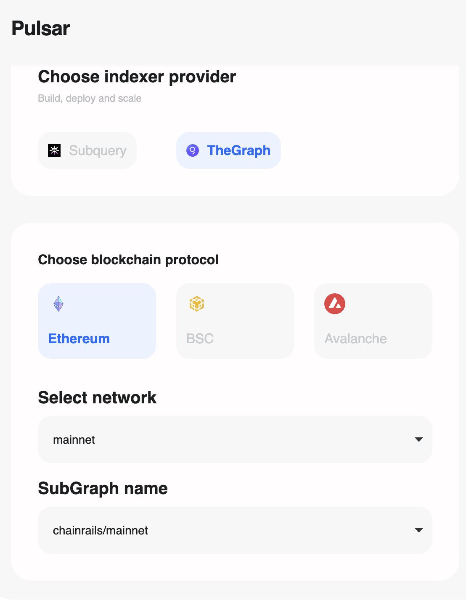Click the SubGraph name dropdown caret
The width and height of the screenshot is (466, 600).
coord(418,530)
